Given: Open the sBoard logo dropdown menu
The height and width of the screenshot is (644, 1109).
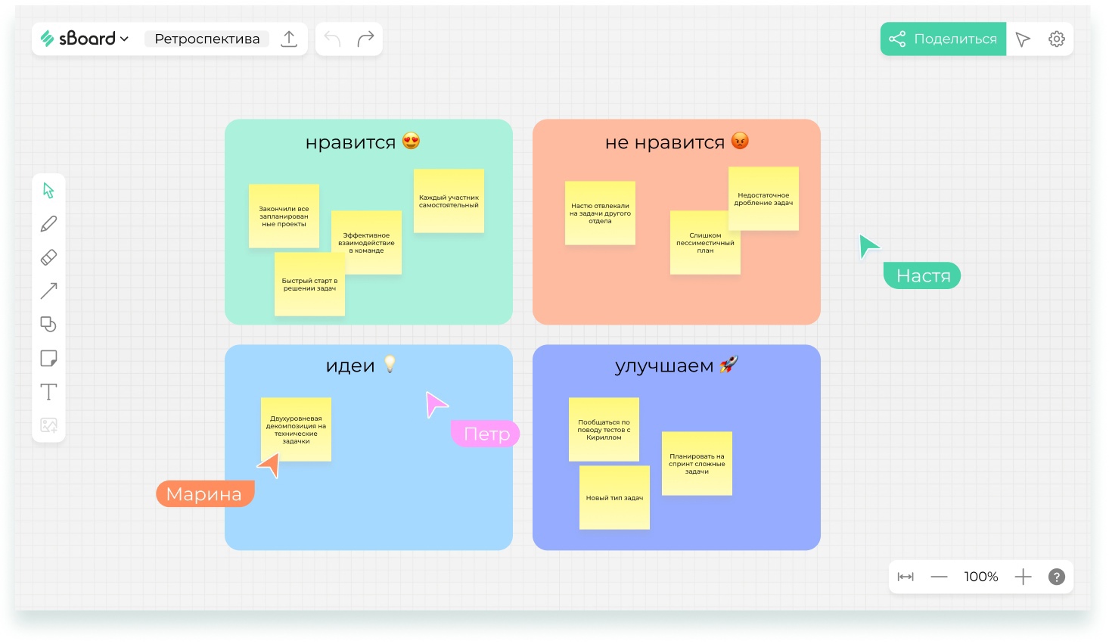Looking at the screenshot, I should coord(85,39).
